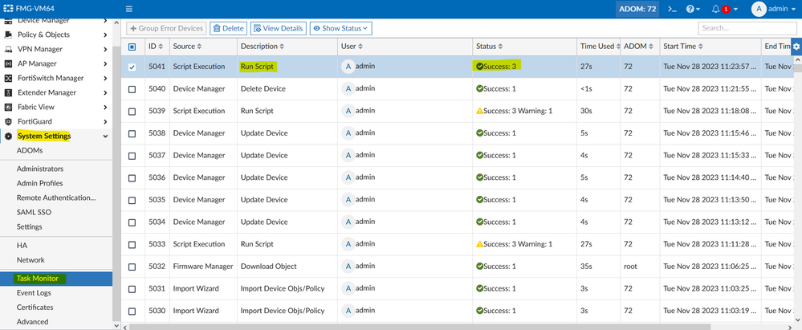The width and height of the screenshot is (802, 330).
Task: Open the help question mark menu
Action: pos(691,9)
